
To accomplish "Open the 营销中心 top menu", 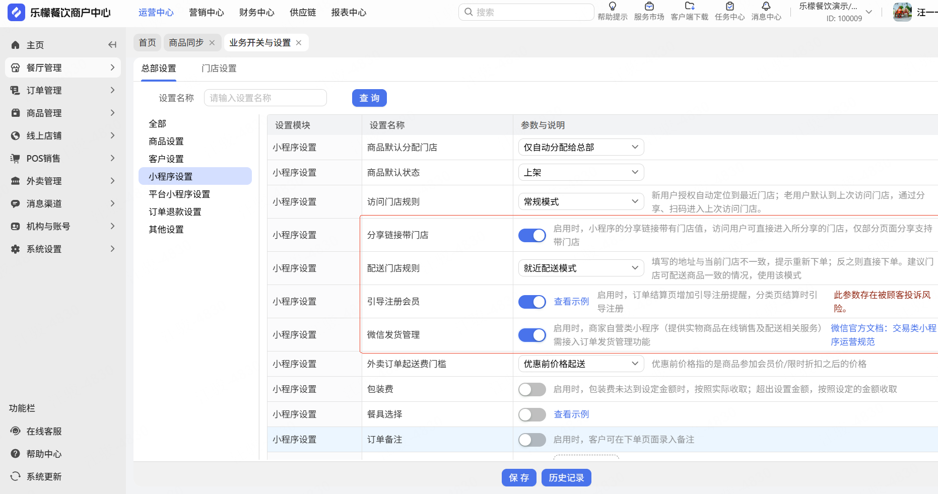I will [x=206, y=13].
